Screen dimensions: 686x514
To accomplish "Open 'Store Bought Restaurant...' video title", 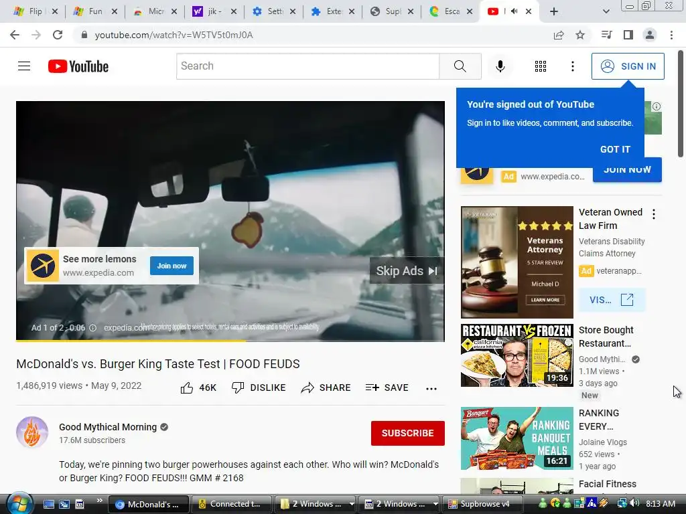I will (x=606, y=337).
